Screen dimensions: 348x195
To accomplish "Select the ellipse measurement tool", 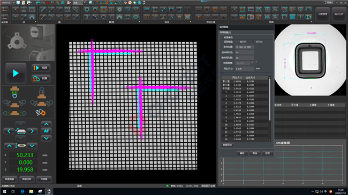I will pyautogui.click(x=136, y=17).
